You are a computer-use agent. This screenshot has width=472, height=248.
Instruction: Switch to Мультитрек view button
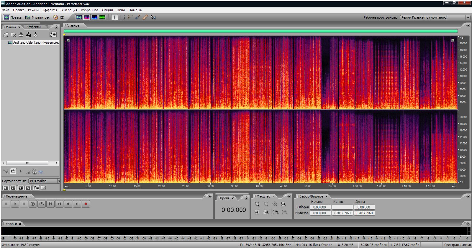(37, 17)
